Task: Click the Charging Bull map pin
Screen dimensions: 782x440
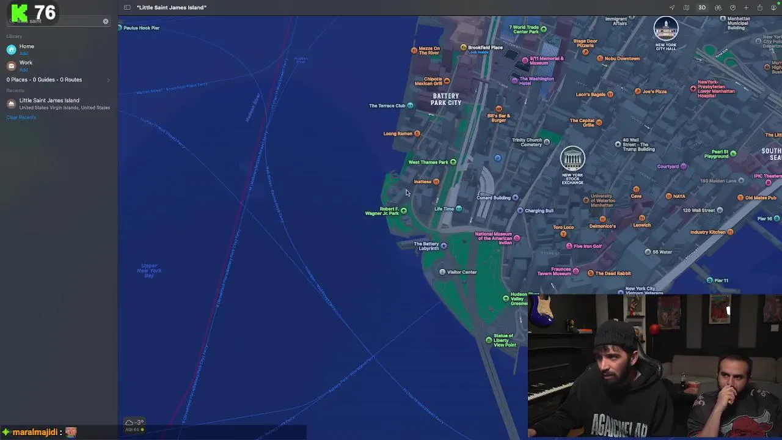Action: 520,211
